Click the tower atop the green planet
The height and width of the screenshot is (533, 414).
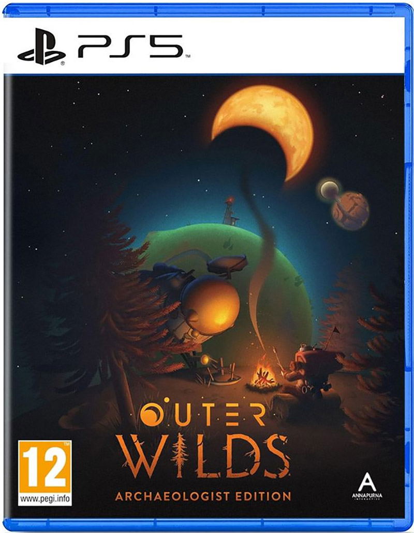pyautogui.click(x=230, y=211)
